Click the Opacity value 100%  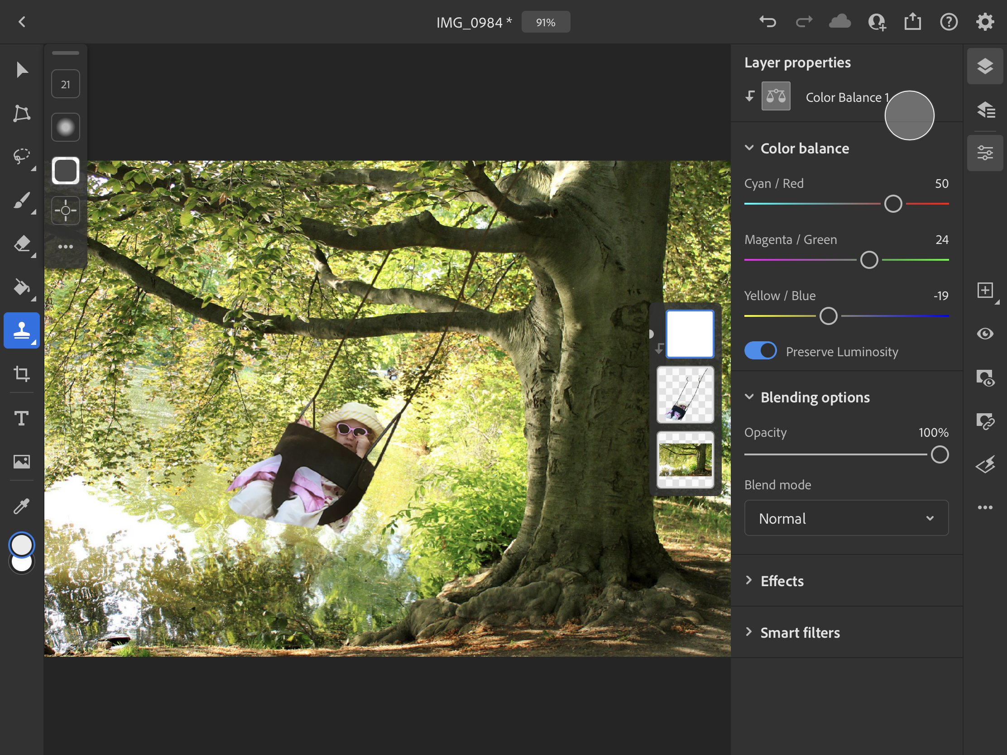coord(933,432)
